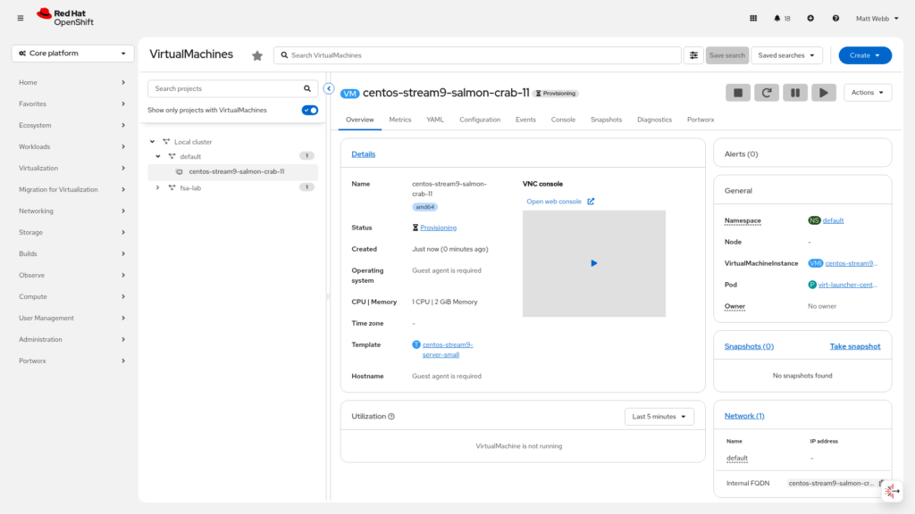Open the application launcher grid
This screenshot has width=915, height=514.
pos(753,18)
